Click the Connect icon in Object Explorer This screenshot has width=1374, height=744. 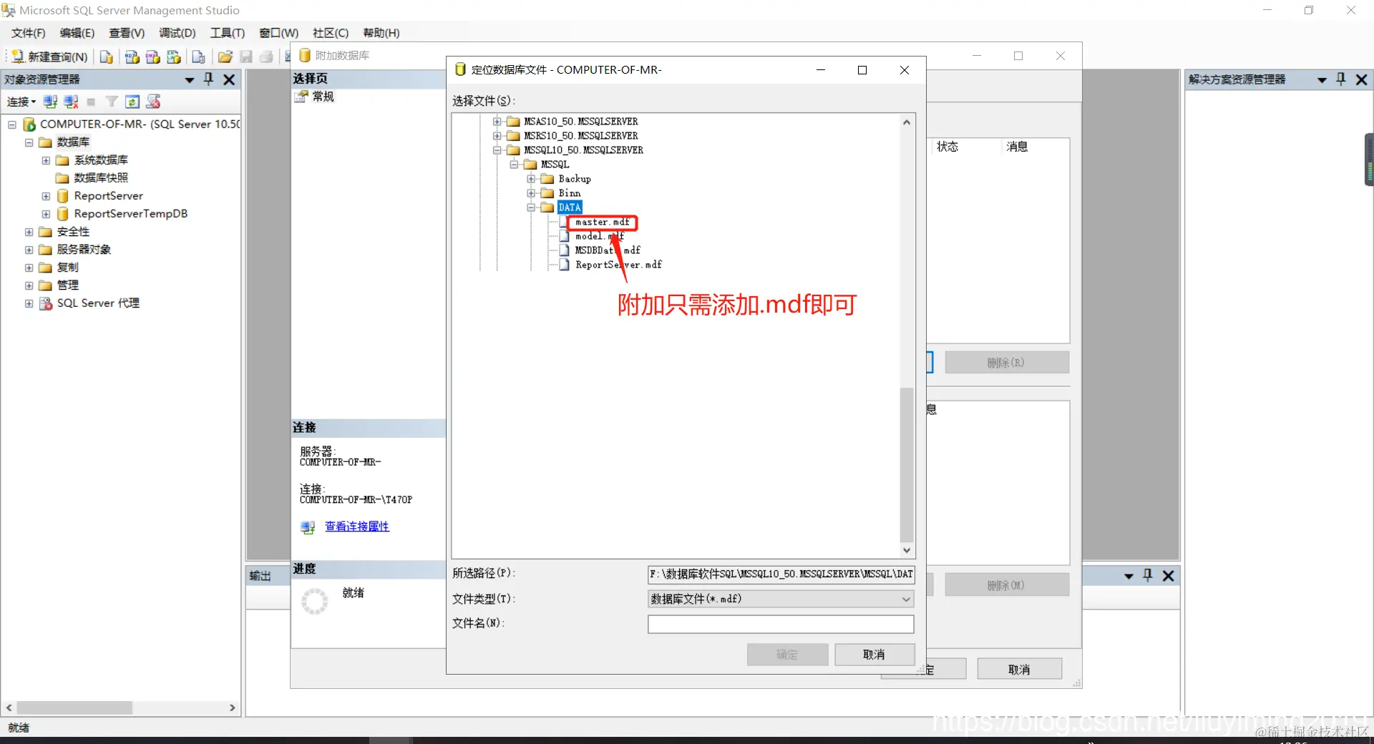pos(49,102)
